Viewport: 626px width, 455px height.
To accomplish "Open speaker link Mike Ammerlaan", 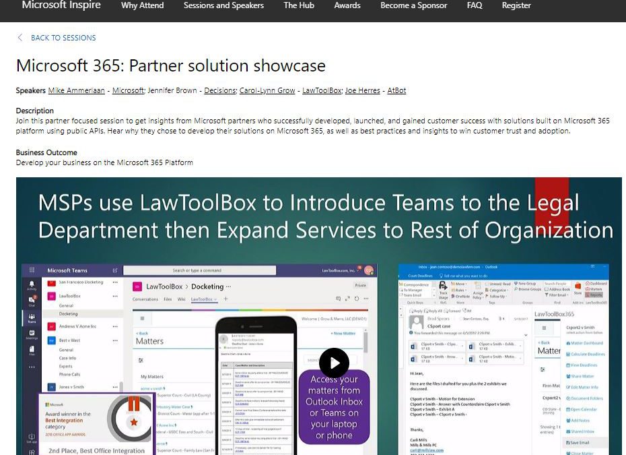I will pos(76,90).
